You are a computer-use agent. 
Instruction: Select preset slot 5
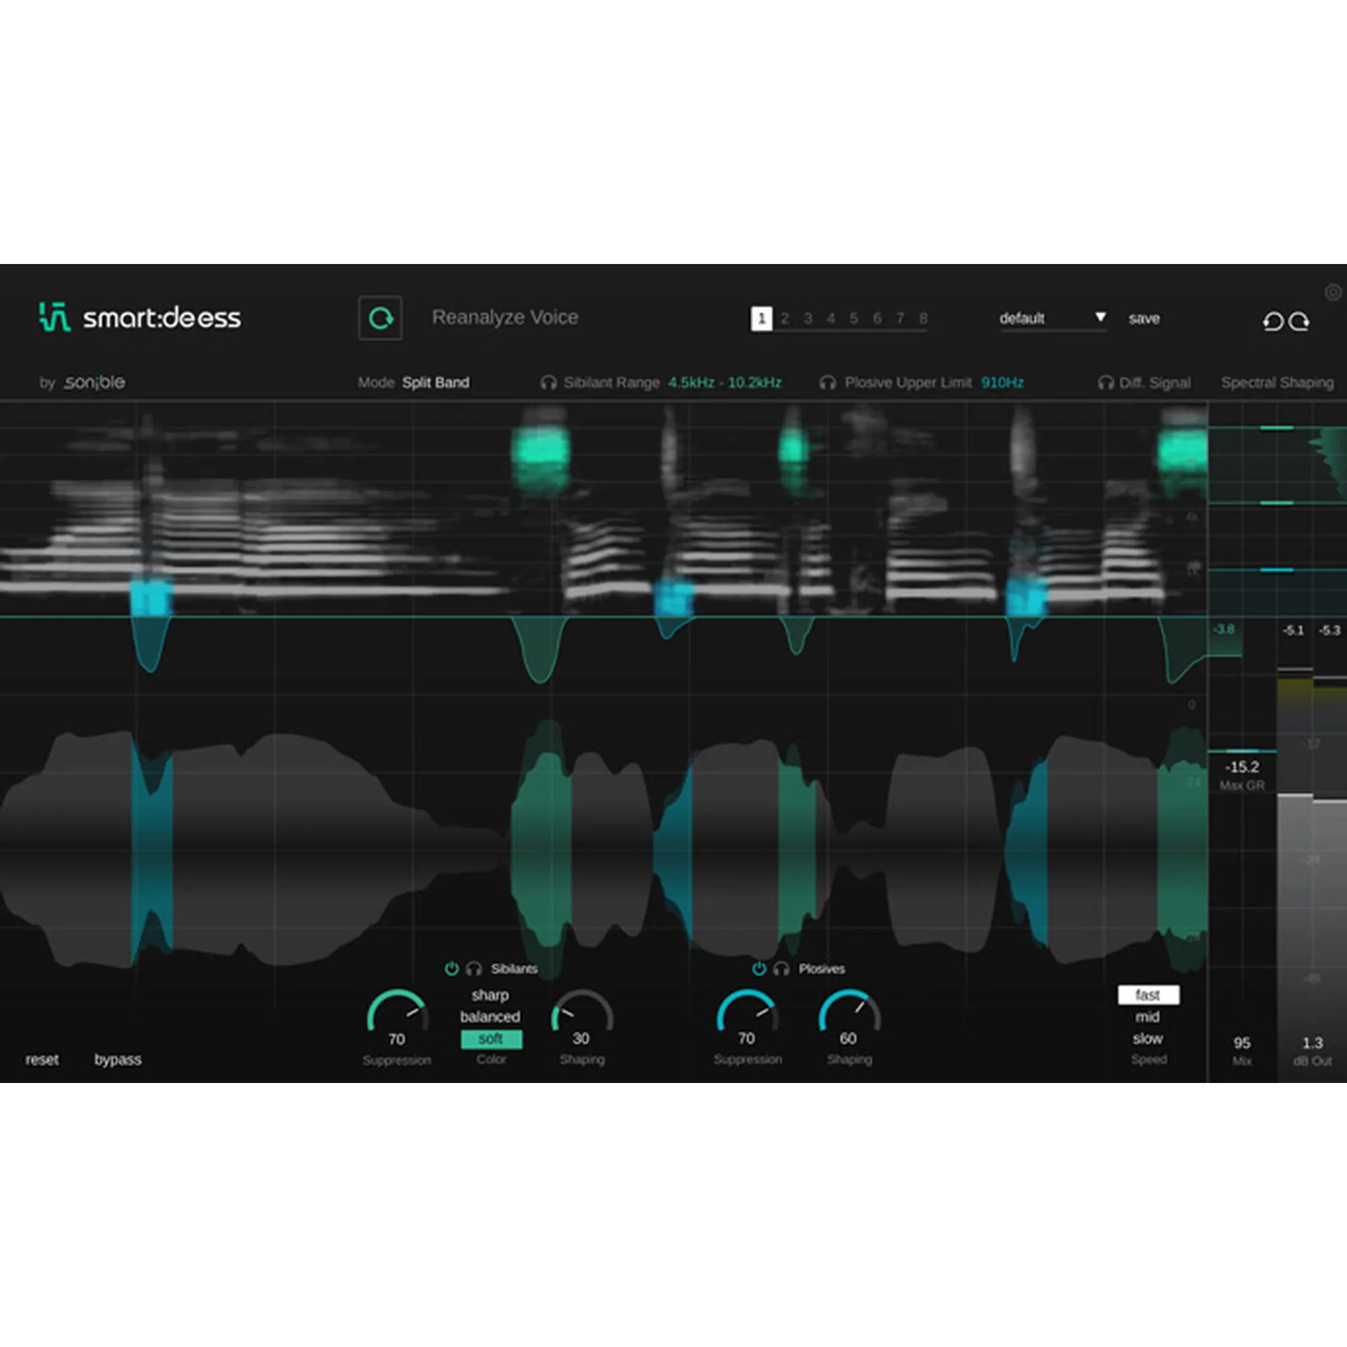(853, 319)
